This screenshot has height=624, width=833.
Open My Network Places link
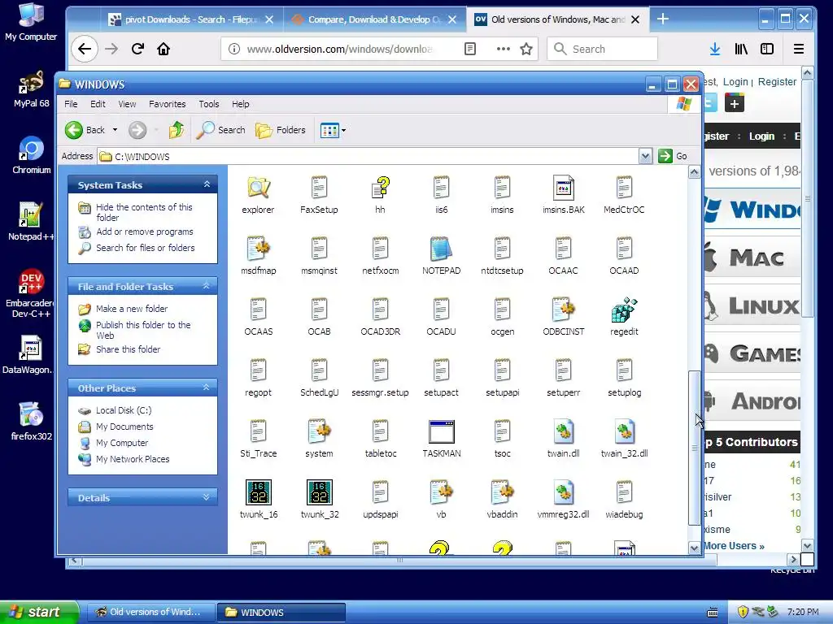click(133, 459)
